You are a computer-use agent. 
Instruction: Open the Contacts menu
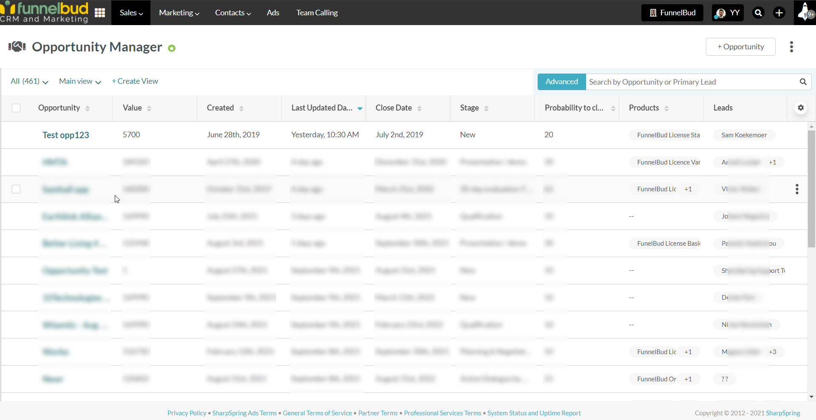pyautogui.click(x=233, y=13)
